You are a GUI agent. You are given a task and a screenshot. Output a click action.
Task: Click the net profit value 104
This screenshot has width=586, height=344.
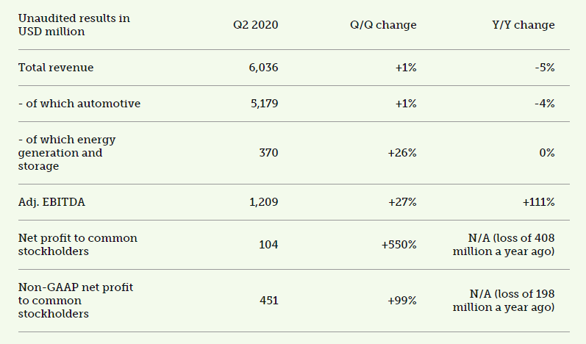click(268, 245)
